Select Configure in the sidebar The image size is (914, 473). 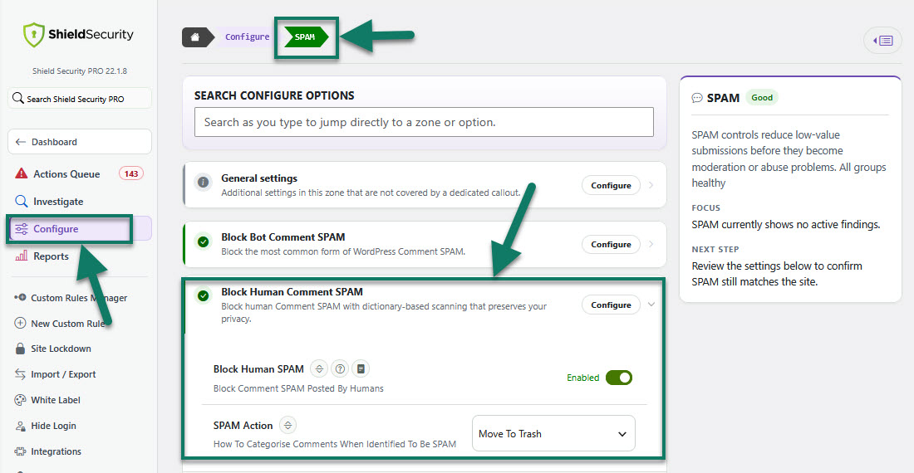(x=79, y=229)
